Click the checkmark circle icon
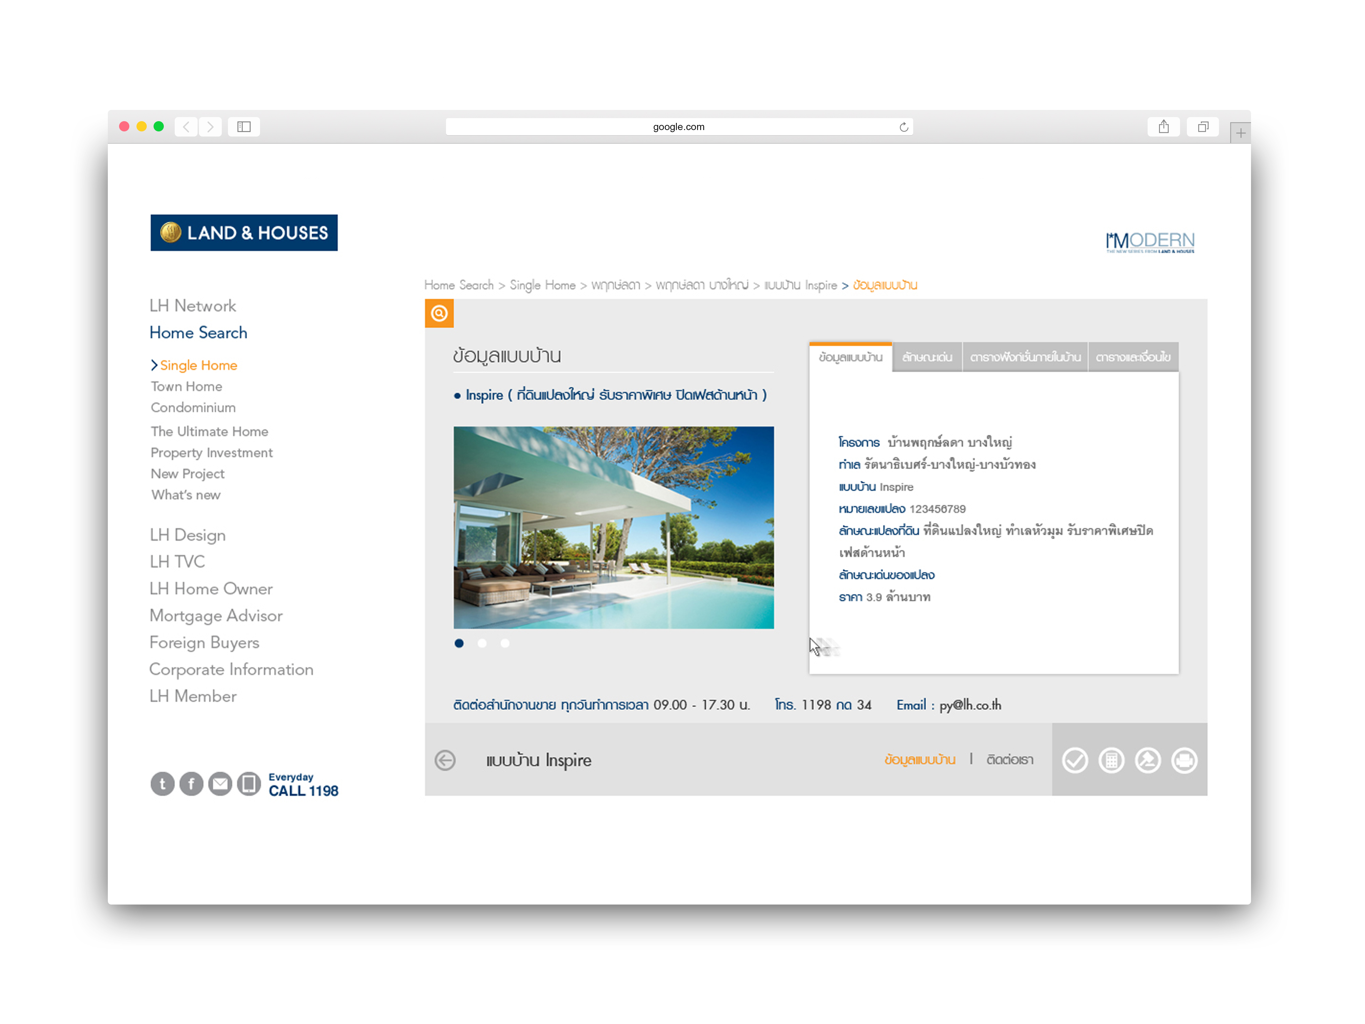The height and width of the screenshot is (1024, 1365). [1074, 760]
